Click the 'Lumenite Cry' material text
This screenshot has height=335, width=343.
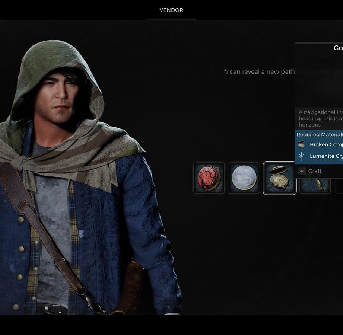click(326, 156)
